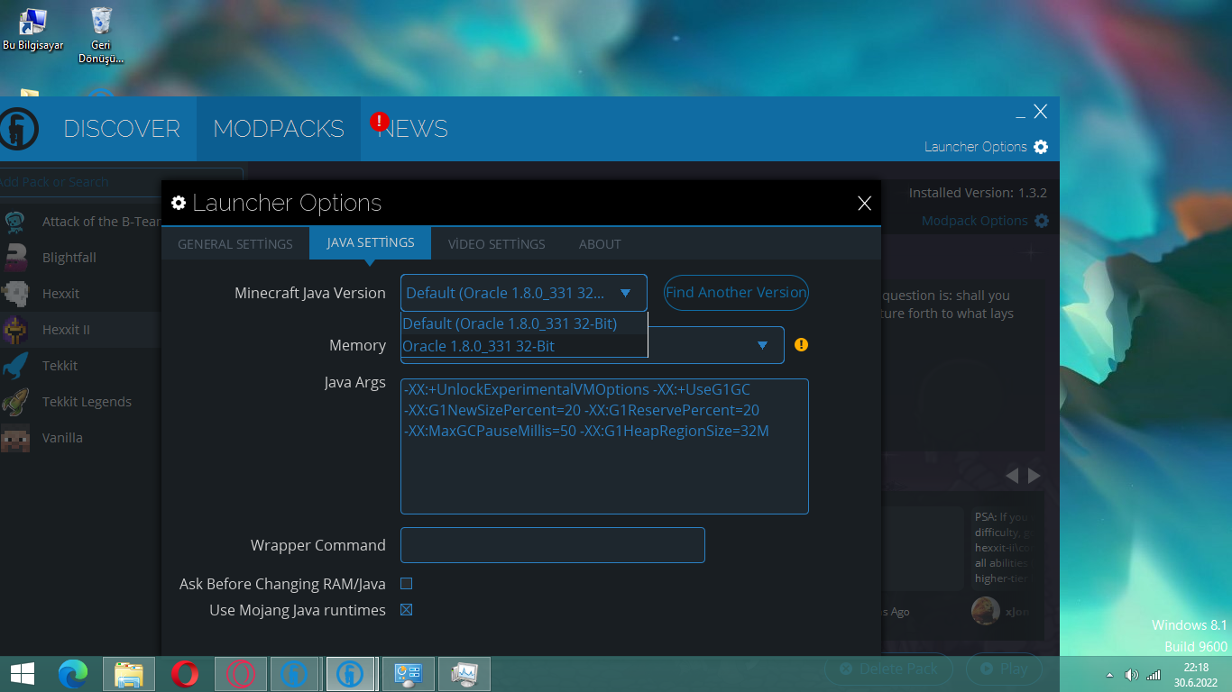Viewport: 1232px width, 692px height.
Task: Open the Launcher Options gear in the header
Action: coord(1041,147)
